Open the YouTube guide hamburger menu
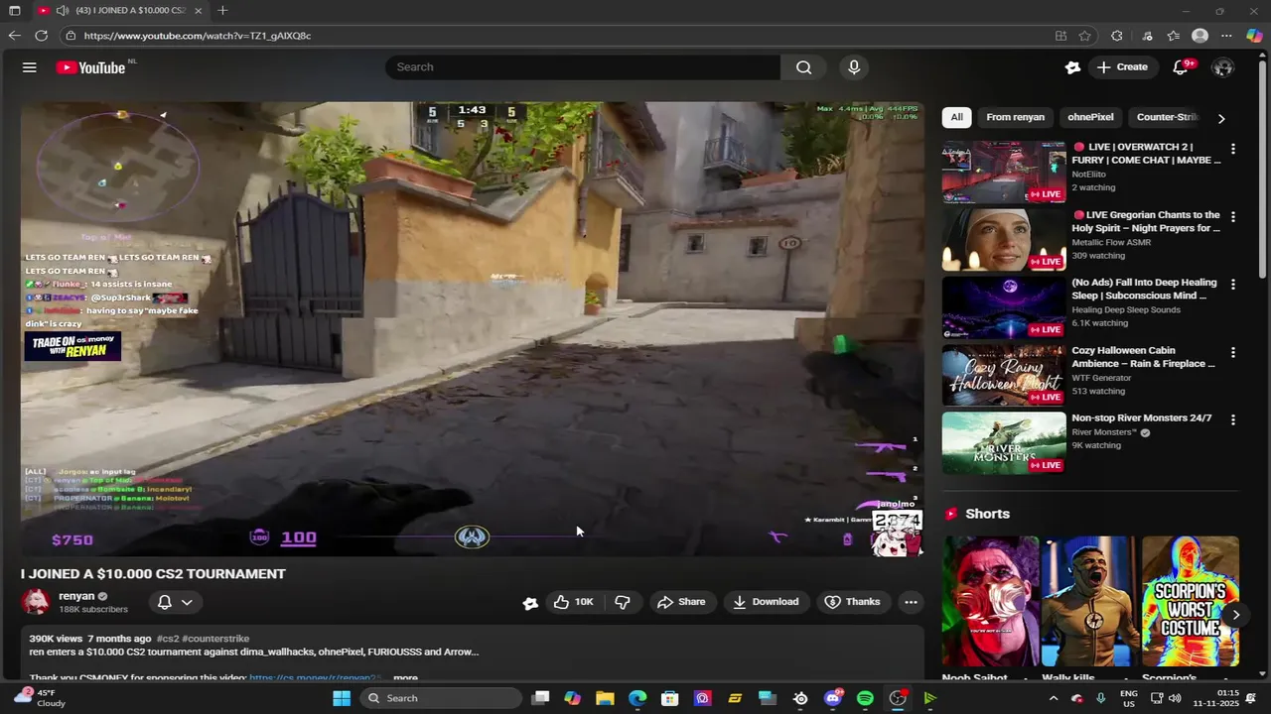Viewport: 1271px width, 714px height. point(30,67)
